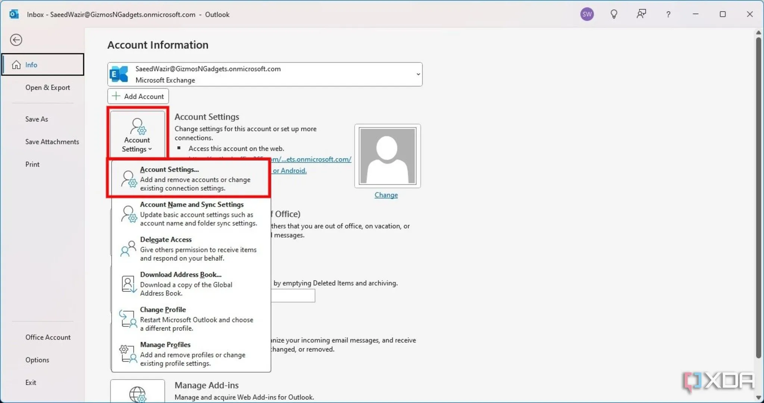Click the plus icon on Add Account

pyautogui.click(x=116, y=96)
